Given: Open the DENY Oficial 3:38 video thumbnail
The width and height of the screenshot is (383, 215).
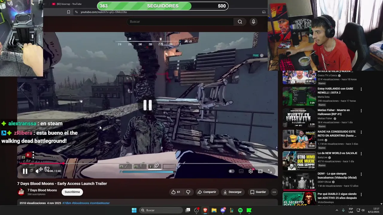Looking at the screenshot, I should 299,181.
